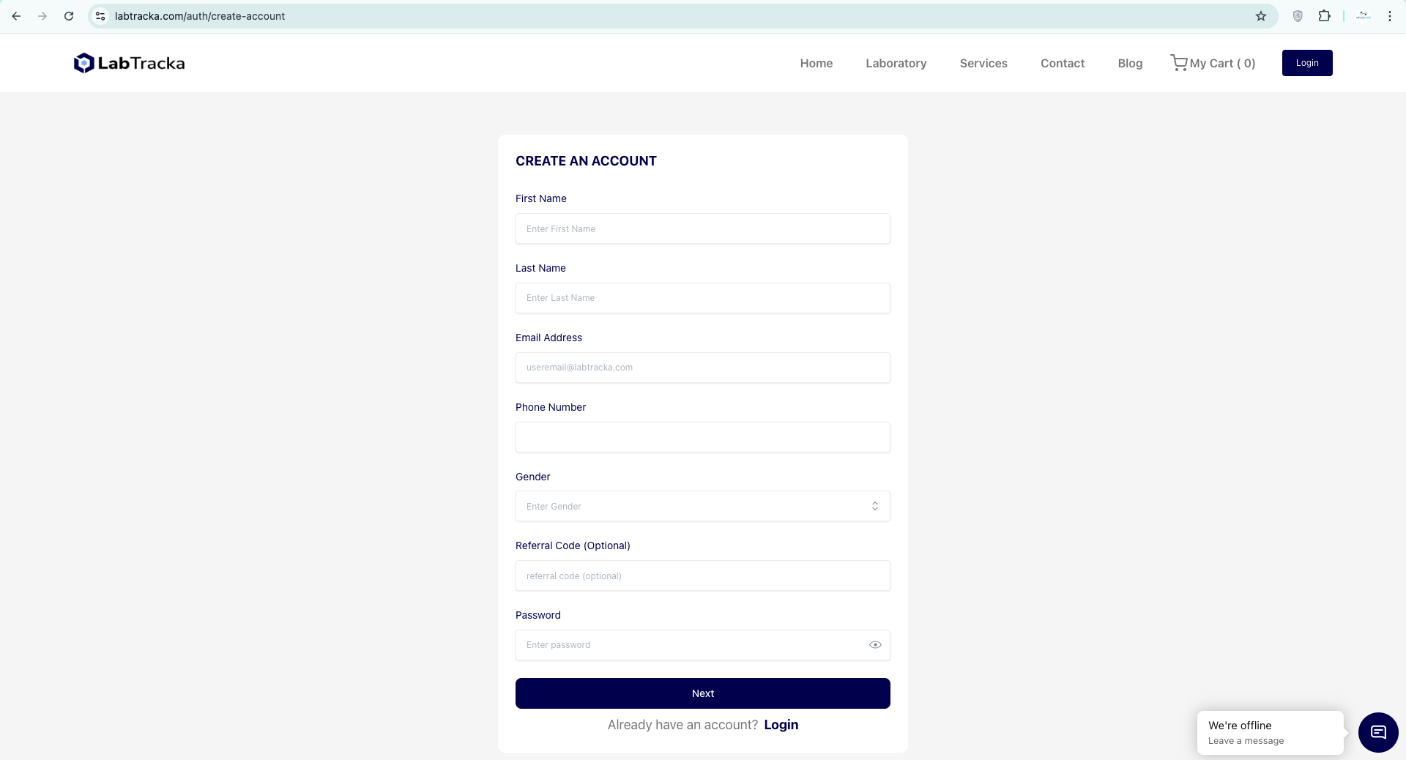Screen dimensions: 1406x760
Task: Open the browser three-dot menu
Action: coord(1389,16)
